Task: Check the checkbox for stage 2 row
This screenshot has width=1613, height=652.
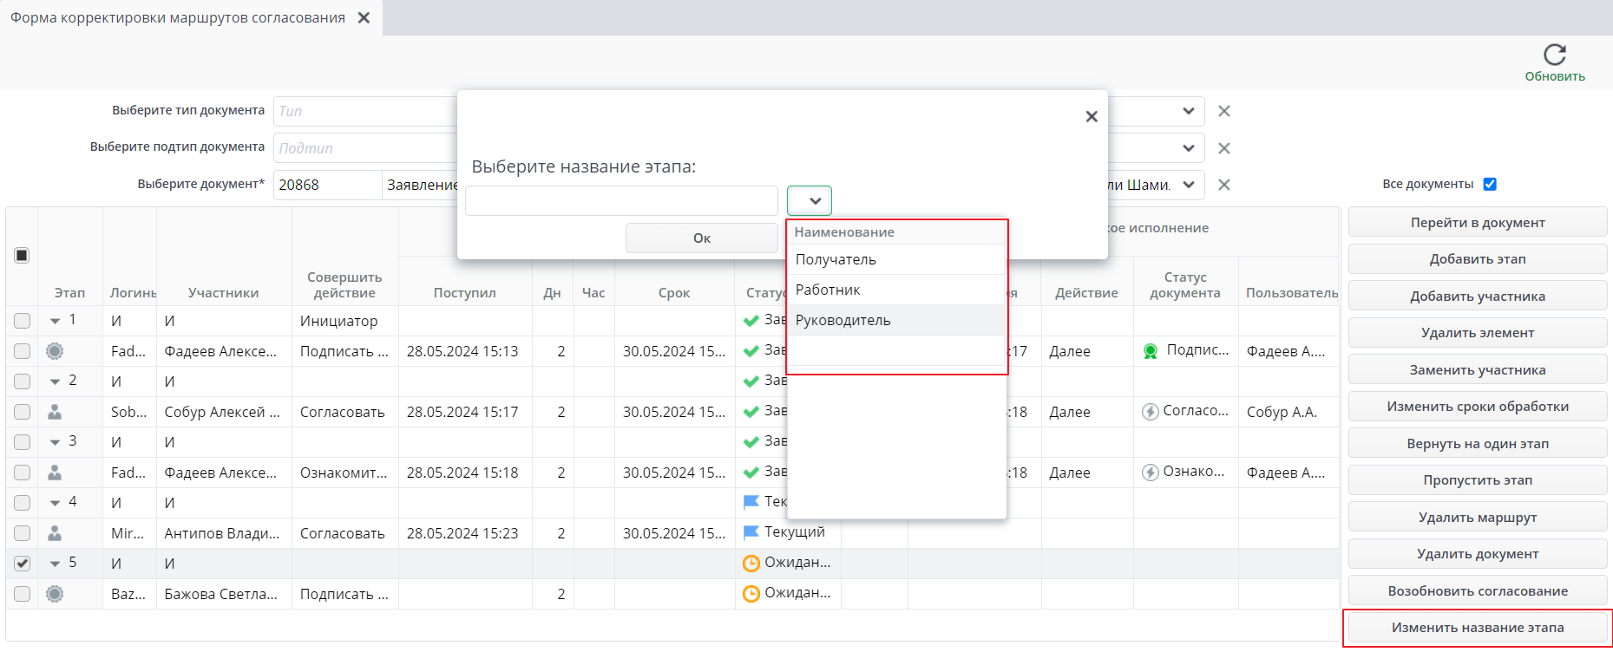Action: pos(22,381)
